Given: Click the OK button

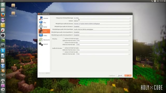Looking at the screenshot, I should [128, 75].
